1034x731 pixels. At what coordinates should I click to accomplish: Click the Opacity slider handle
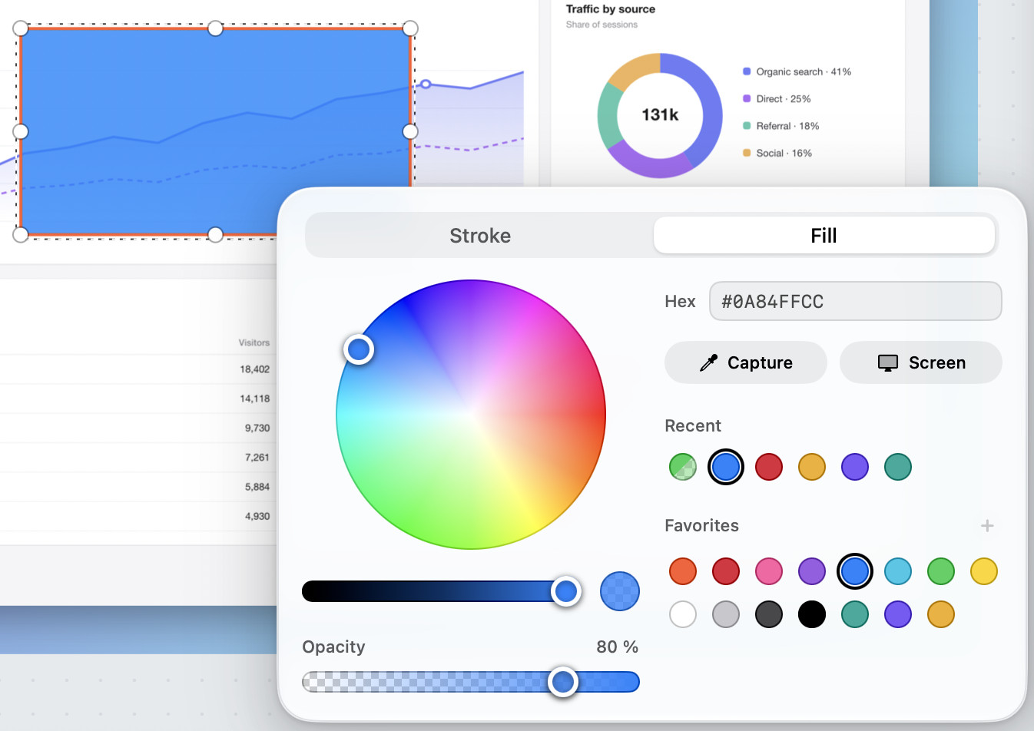pyautogui.click(x=563, y=682)
